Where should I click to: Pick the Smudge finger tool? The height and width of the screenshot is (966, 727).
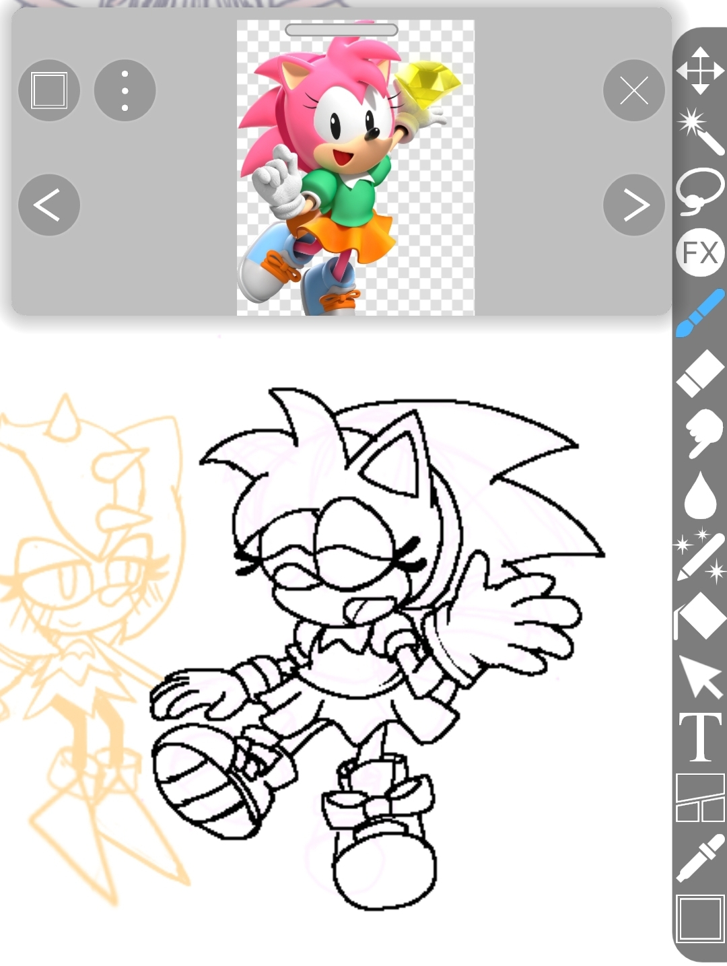click(x=700, y=434)
